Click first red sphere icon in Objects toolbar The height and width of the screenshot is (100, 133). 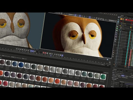click(126, 20)
